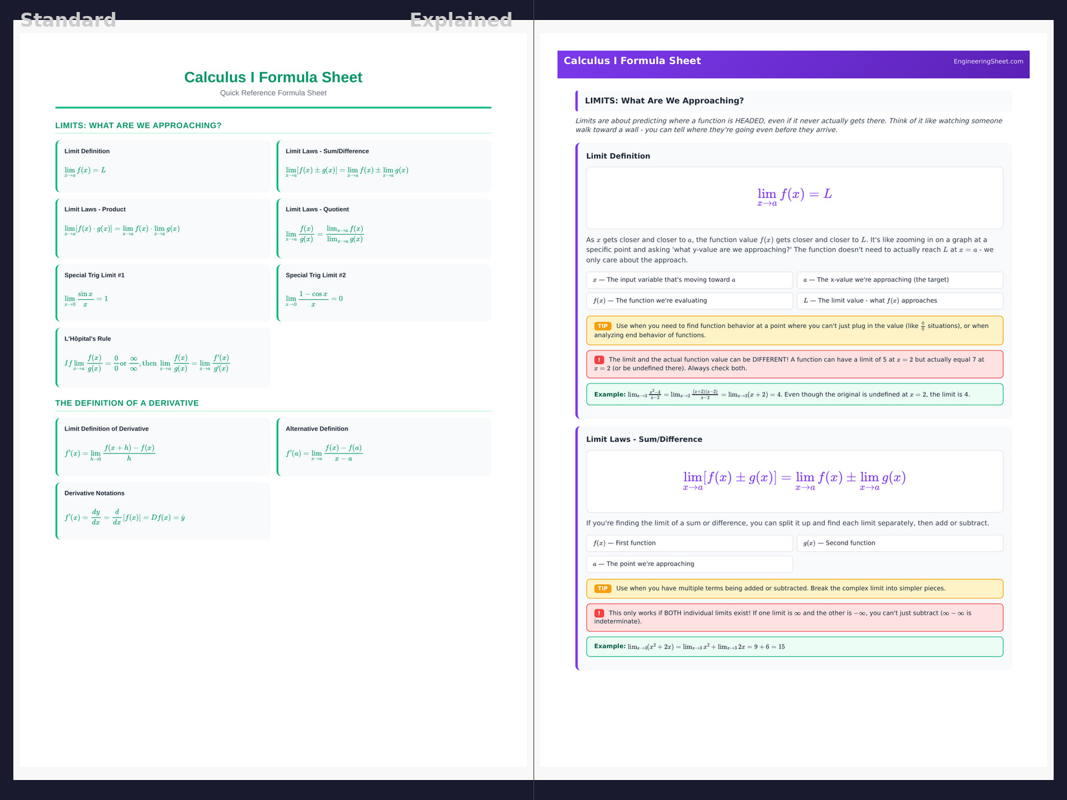This screenshot has width=1067, height=800.
Task: Click the TIP badge under Sum/Difference law
Action: tap(602, 589)
